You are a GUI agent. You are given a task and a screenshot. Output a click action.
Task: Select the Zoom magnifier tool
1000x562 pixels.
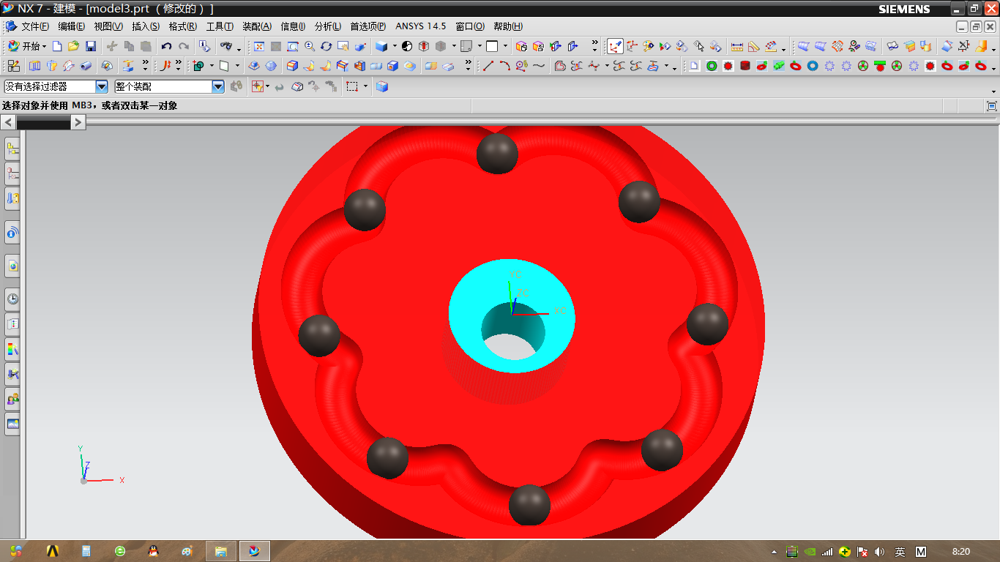point(310,46)
